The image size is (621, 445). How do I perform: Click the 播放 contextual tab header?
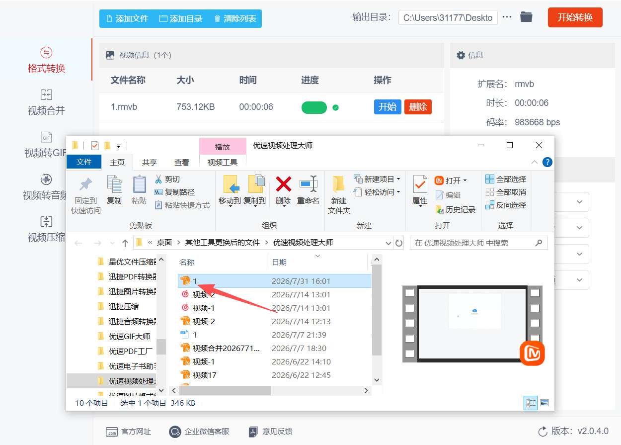[223, 147]
